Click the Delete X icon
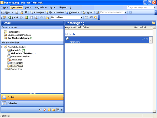 pos(26,12)
